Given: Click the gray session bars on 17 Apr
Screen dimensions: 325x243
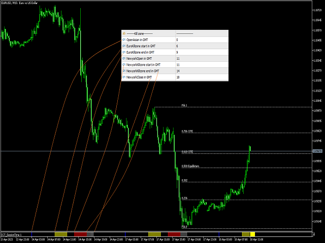Looking at the screenshot, I should click(x=184, y=234).
